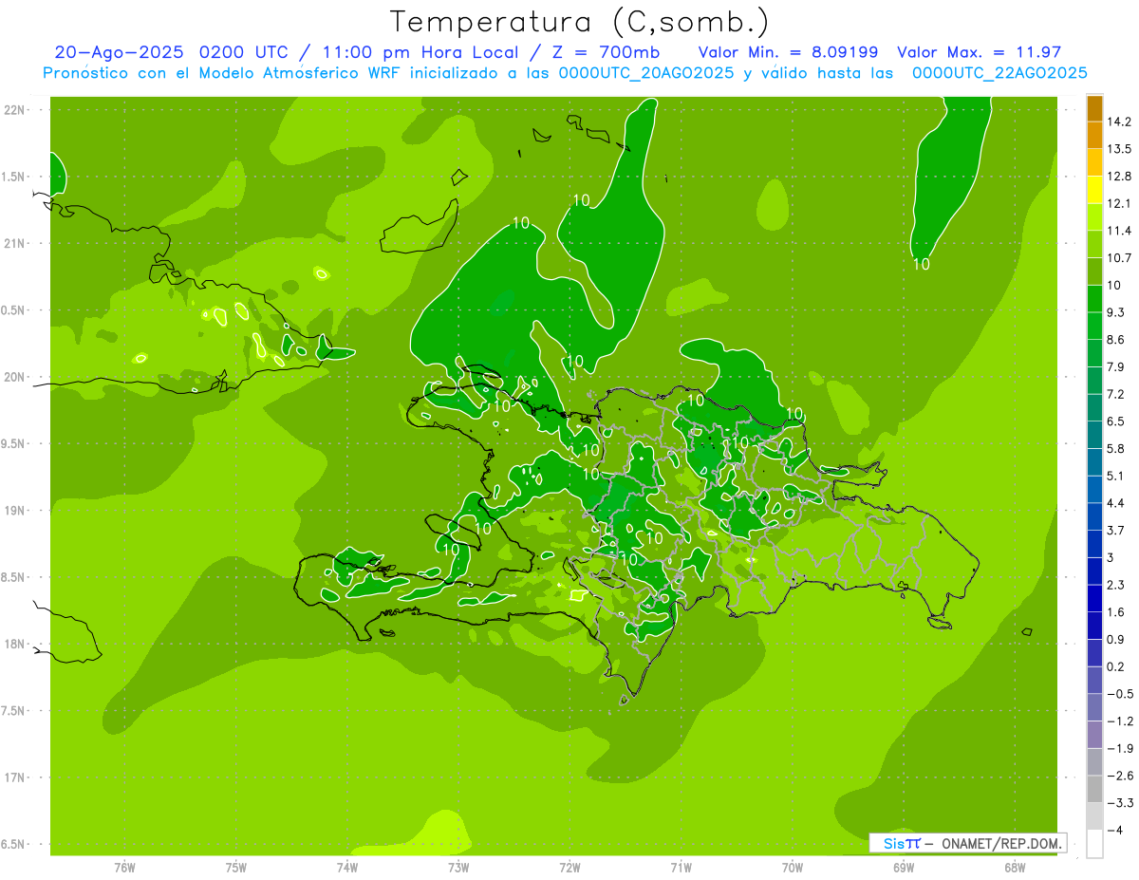The width and height of the screenshot is (1139, 880).
Task: Click the "22N" latitude axis label
Action: [14, 110]
